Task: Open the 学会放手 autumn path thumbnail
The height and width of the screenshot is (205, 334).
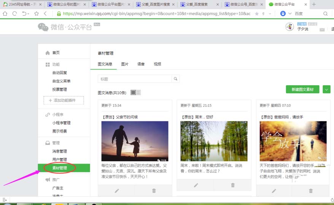Action: (293, 141)
